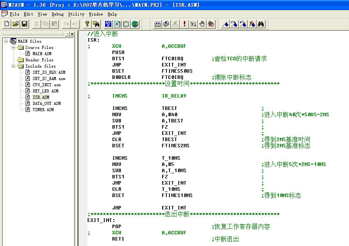Open the Utility menu
Image resolution: width=349 pixels, height=246 pixels.
(76, 14)
